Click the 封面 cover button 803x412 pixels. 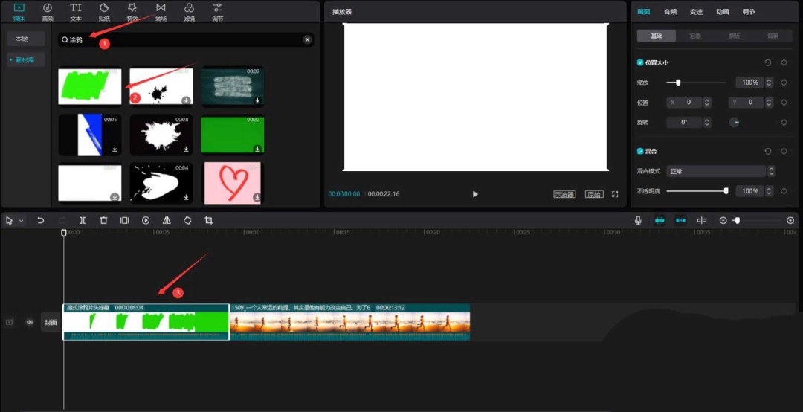(51, 322)
